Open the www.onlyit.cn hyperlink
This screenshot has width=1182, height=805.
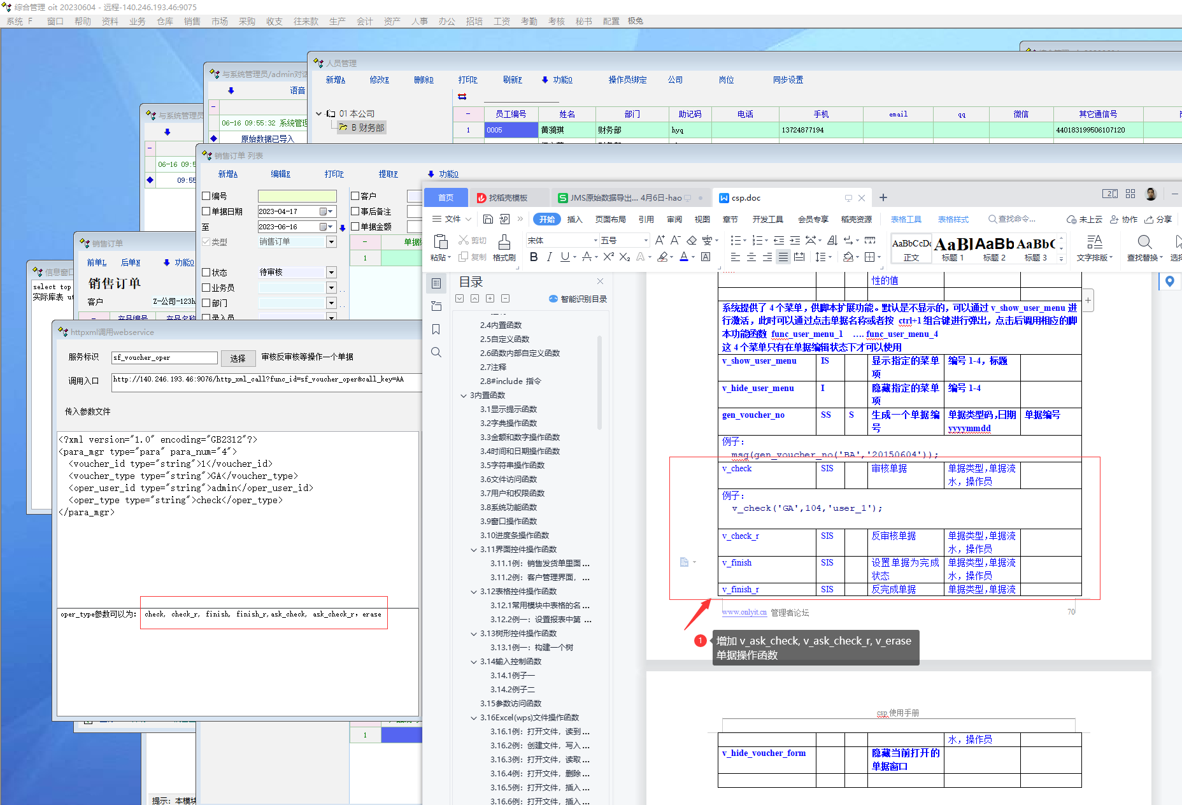pos(744,613)
